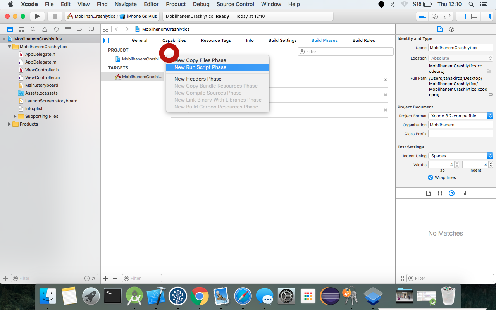Toggle the left navigator panel
Image resolution: width=496 pixels, height=310 pixels.
click(x=462, y=16)
